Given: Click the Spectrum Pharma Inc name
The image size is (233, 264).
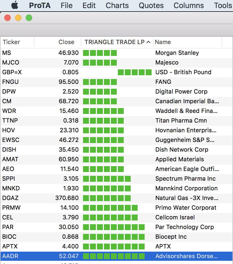Looking at the screenshot, I should coord(186,179).
